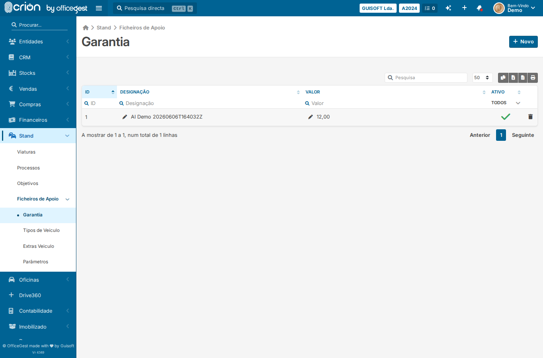Click the print icon above the table
Viewport: 543px width, 358px height.
[x=533, y=78]
